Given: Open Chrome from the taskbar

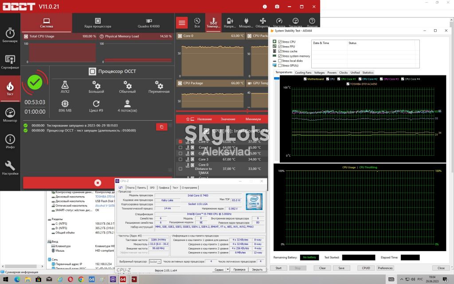Looking at the screenshot, I should [x=81, y=280].
